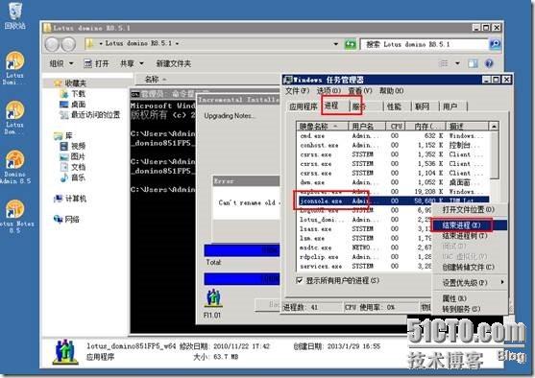Choose 打开文件位置 in the context menu
This screenshot has width=535, height=378.
pyautogui.click(x=471, y=209)
